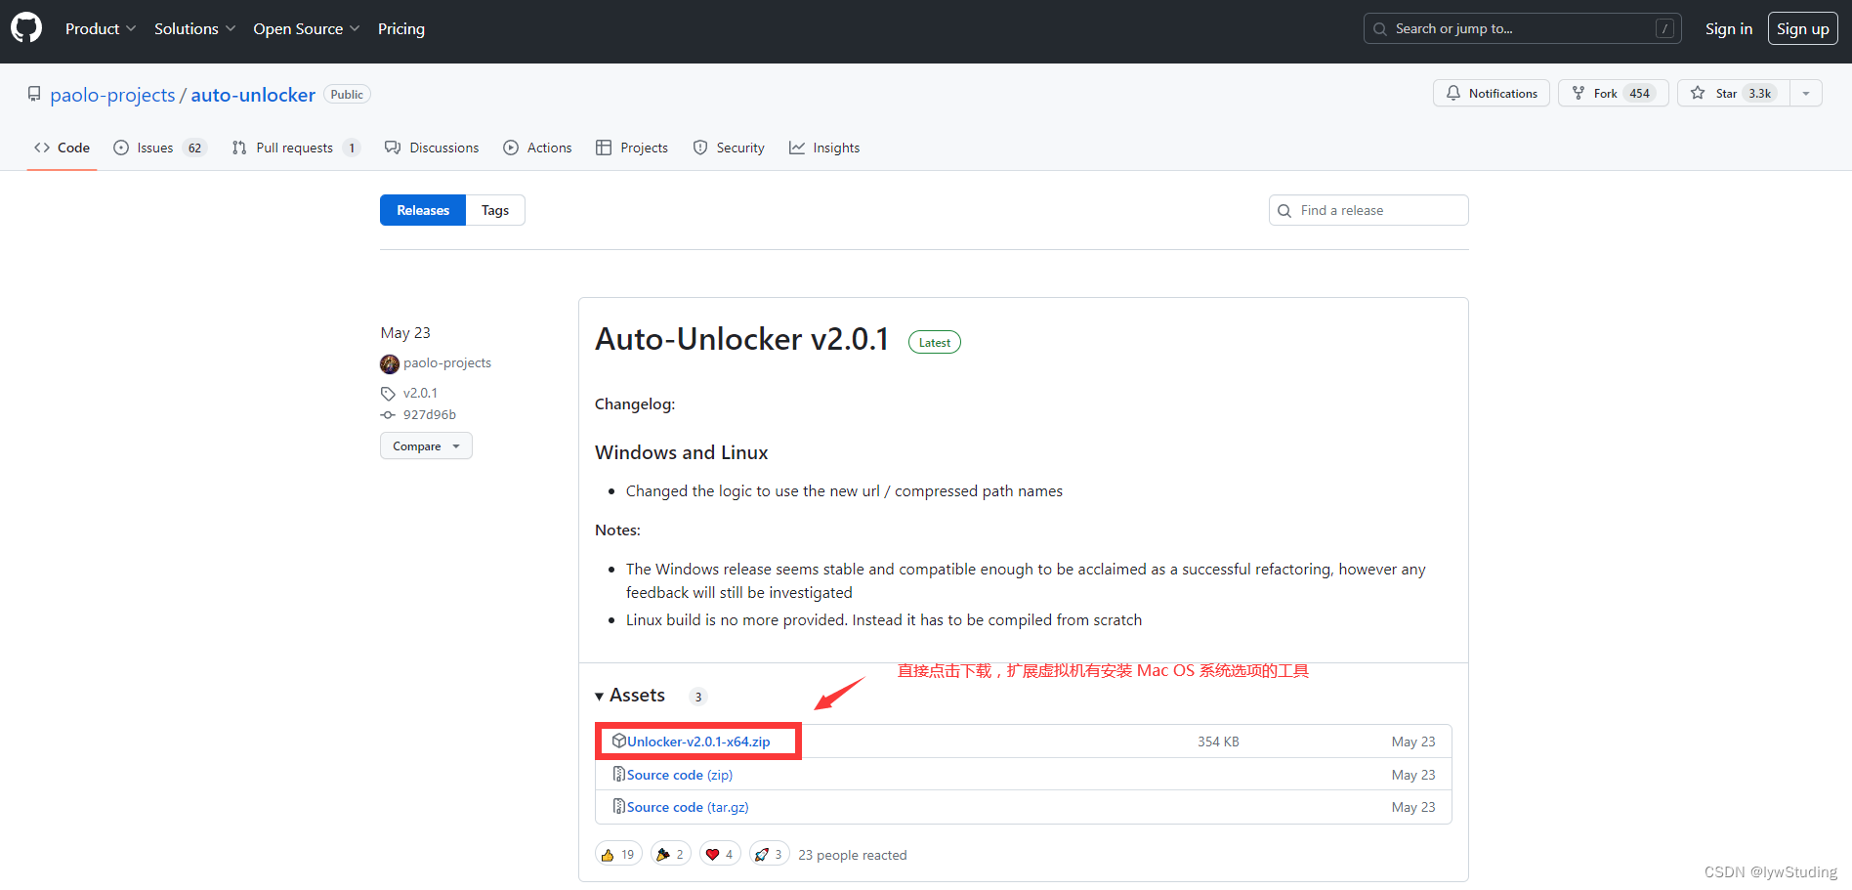Click the paolo-projects avatar image
This screenshot has width=1852, height=890.
390,363
